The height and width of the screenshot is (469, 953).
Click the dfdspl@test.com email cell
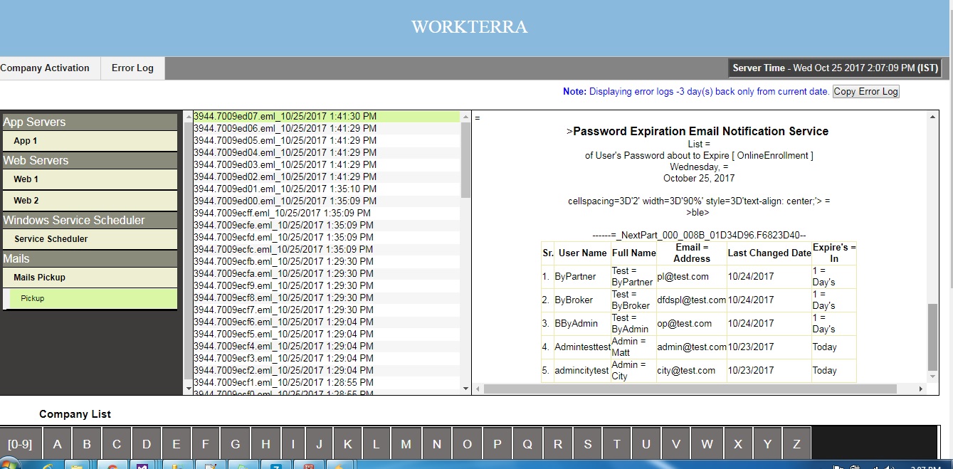click(x=691, y=300)
